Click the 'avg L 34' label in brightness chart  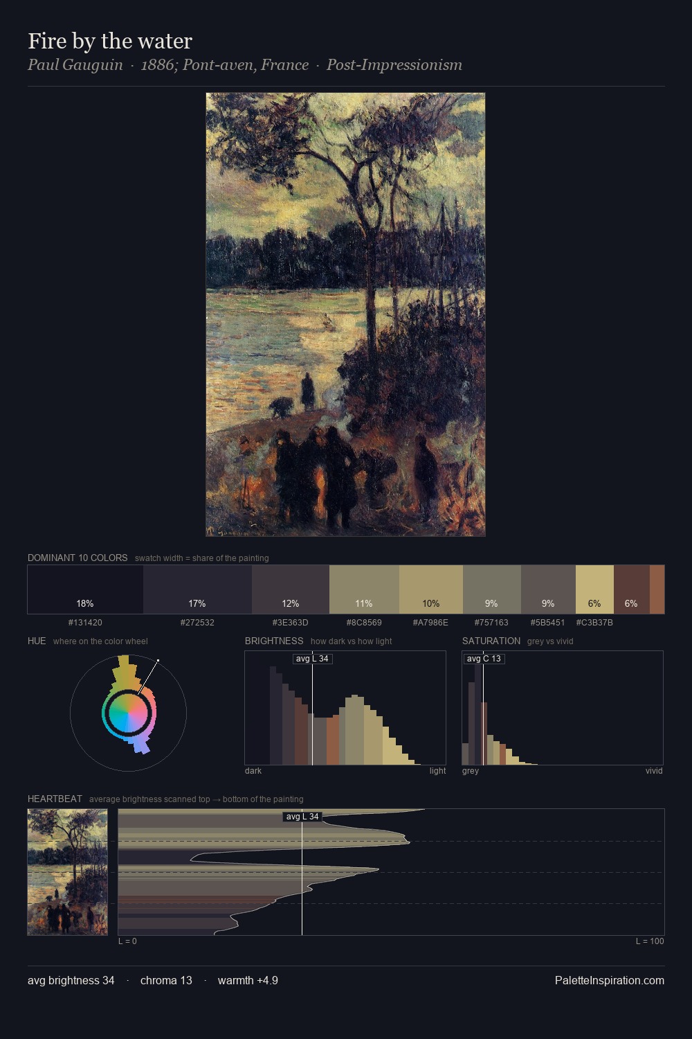coord(312,659)
